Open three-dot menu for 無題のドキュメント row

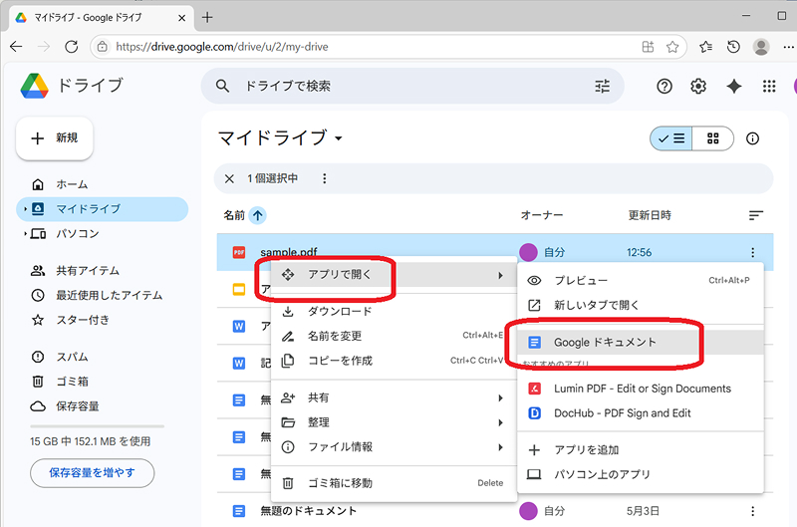pos(753,511)
